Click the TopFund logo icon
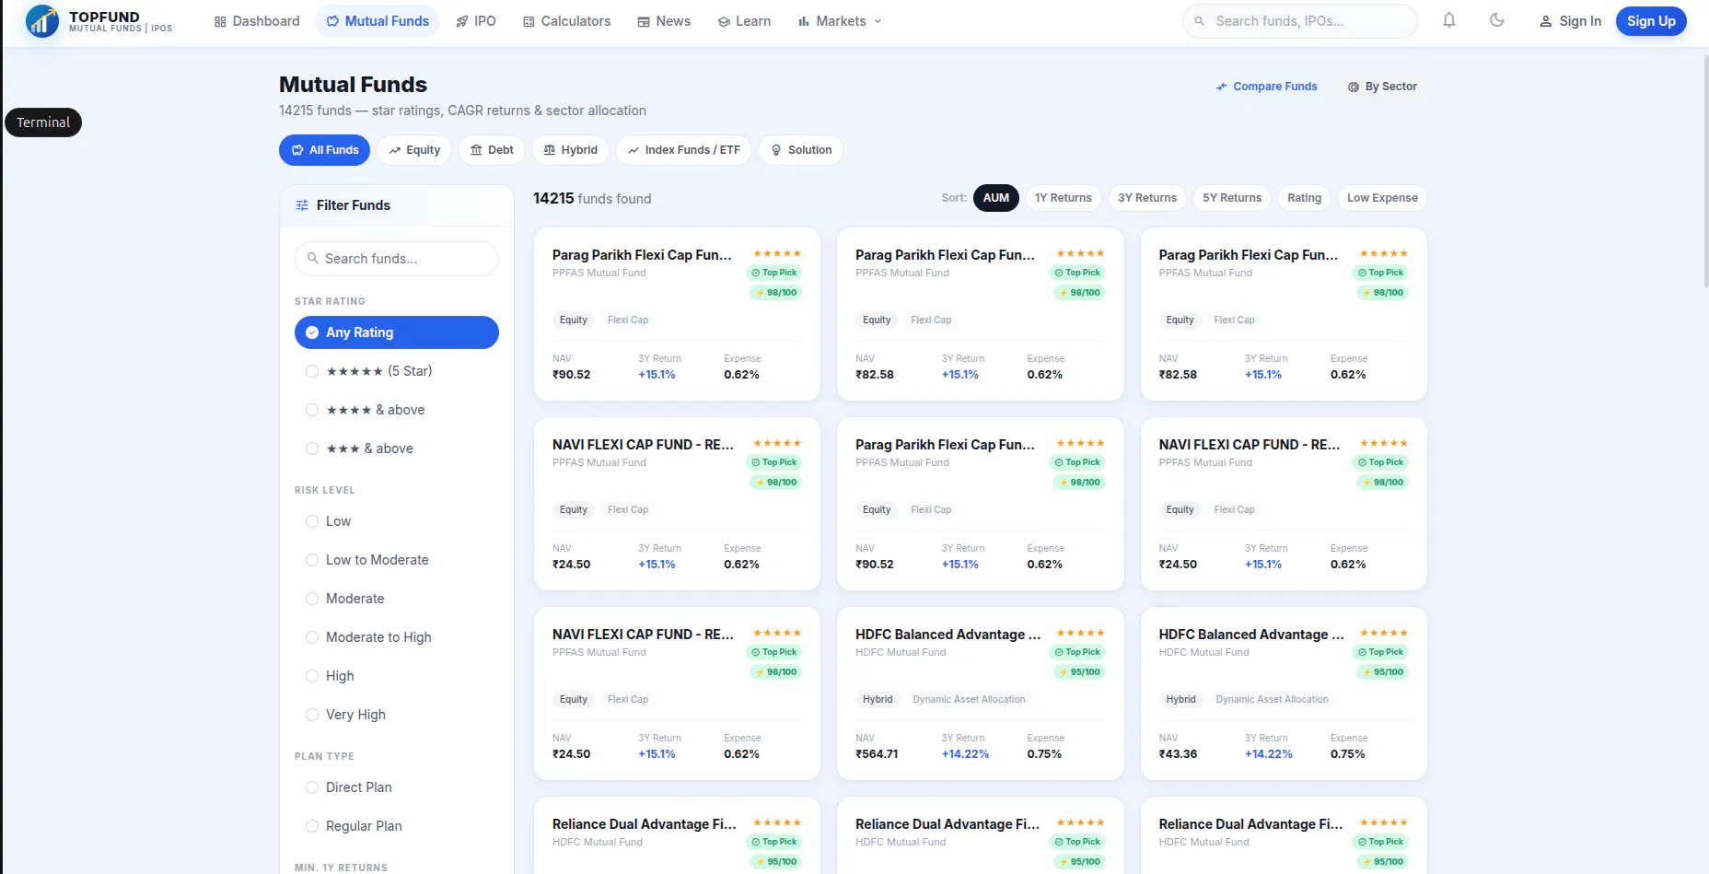The width and height of the screenshot is (1709, 874). pos(42,21)
